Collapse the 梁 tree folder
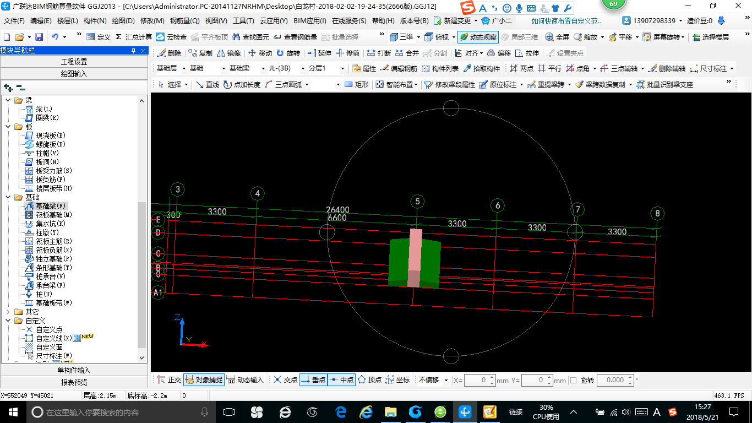The image size is (752, 423). coord(8,100)
